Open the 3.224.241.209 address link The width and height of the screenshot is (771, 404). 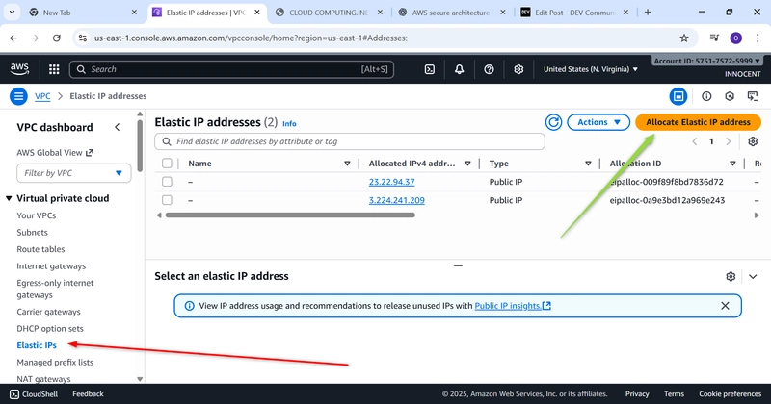tap(397, 200)
